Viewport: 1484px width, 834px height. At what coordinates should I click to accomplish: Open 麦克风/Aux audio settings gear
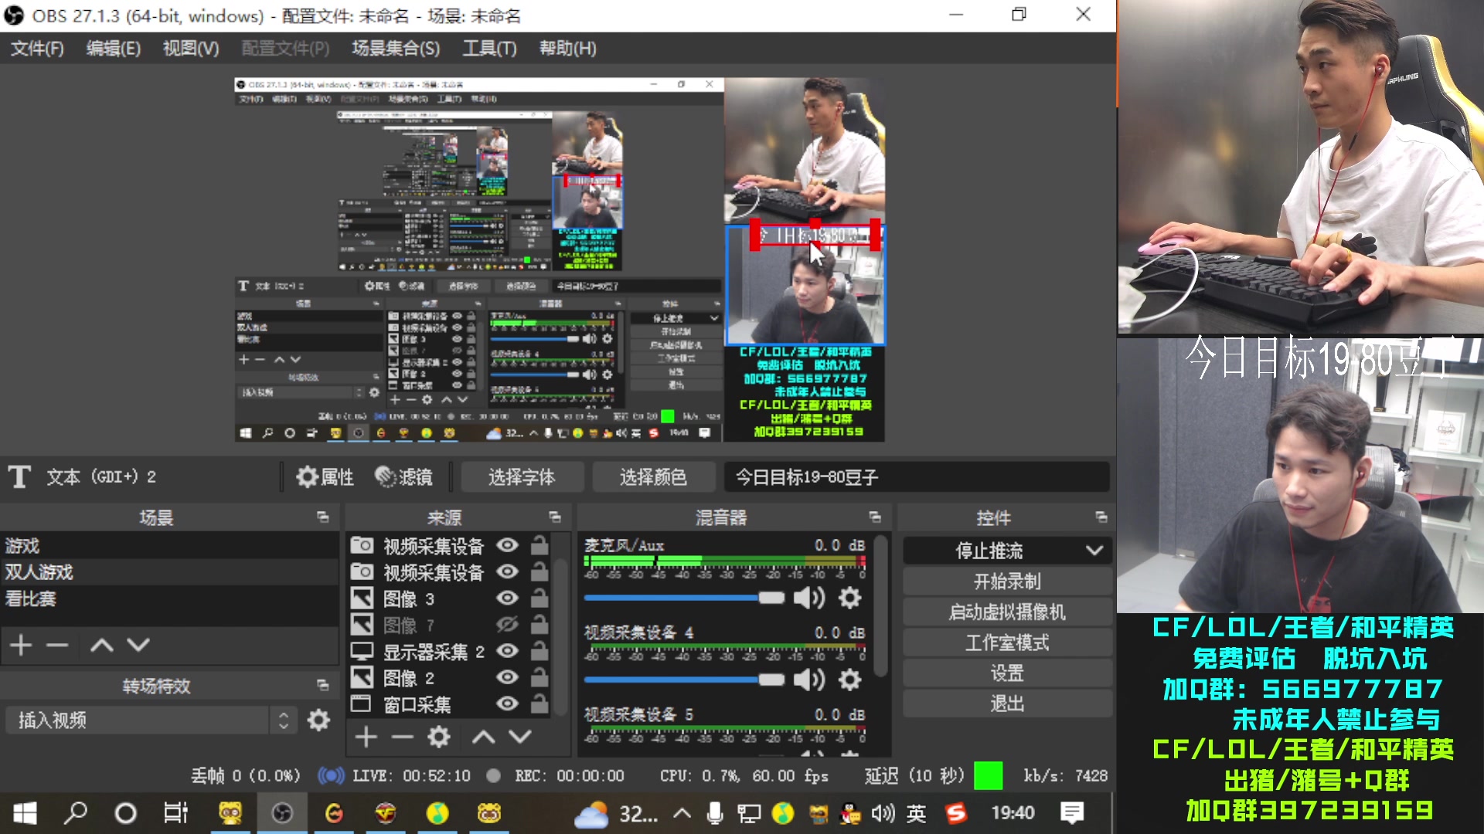(x=849, y=598)
